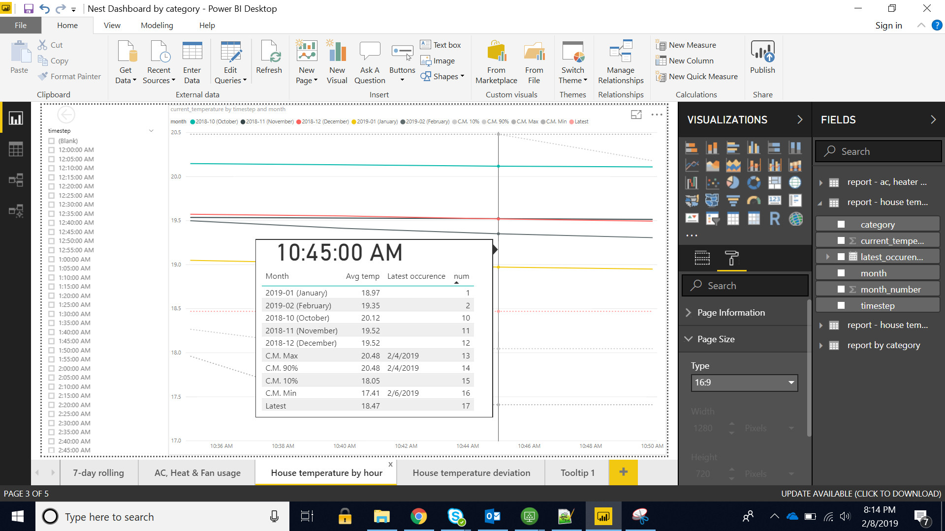This screenshot has height=531, width=945.
Task: Click New Measure in Calculations
Action: (x=686, y=45)
